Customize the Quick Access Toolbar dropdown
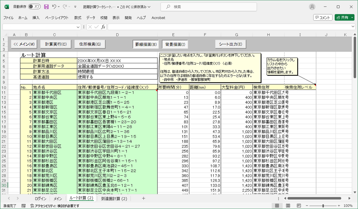 pos(75,7)
